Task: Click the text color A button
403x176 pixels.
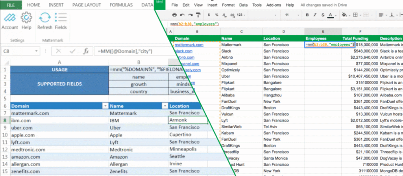Action: pyautogui.click(x=331, y=15)
